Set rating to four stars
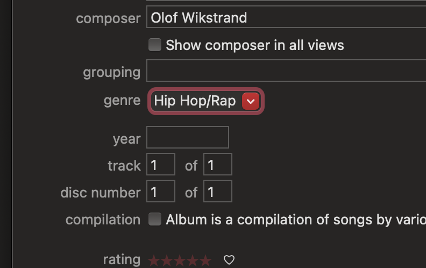The height and width of the screenshot is (268, 426). coord(193,260)
